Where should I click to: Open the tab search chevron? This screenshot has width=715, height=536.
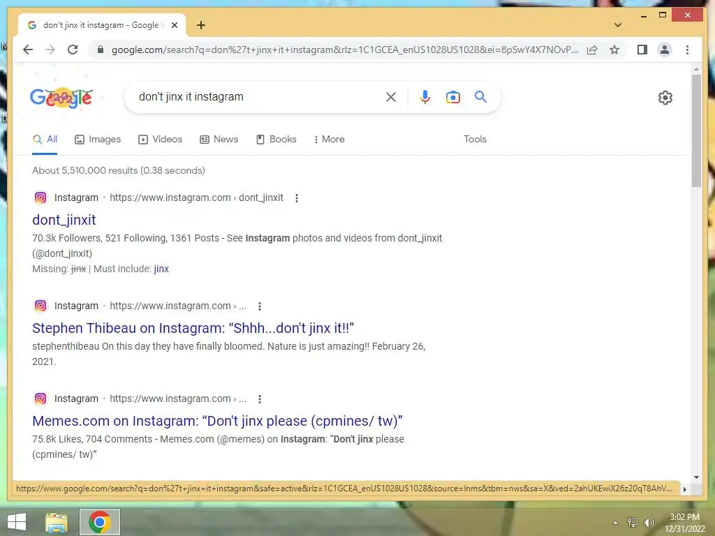click(x=618, y=25)
